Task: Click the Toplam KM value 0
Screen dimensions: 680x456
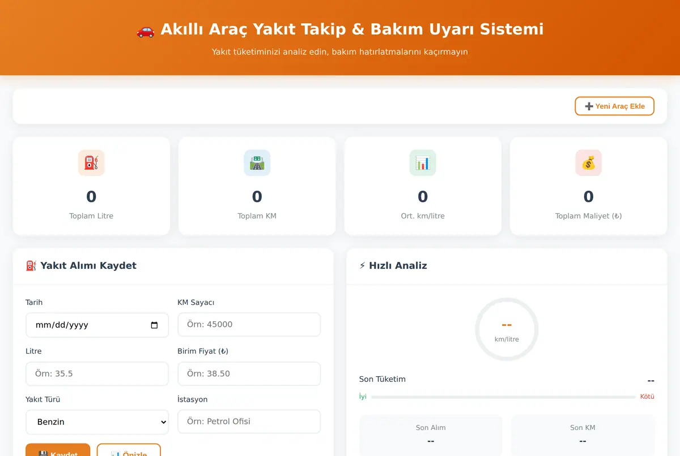Action: pos(257,197)
